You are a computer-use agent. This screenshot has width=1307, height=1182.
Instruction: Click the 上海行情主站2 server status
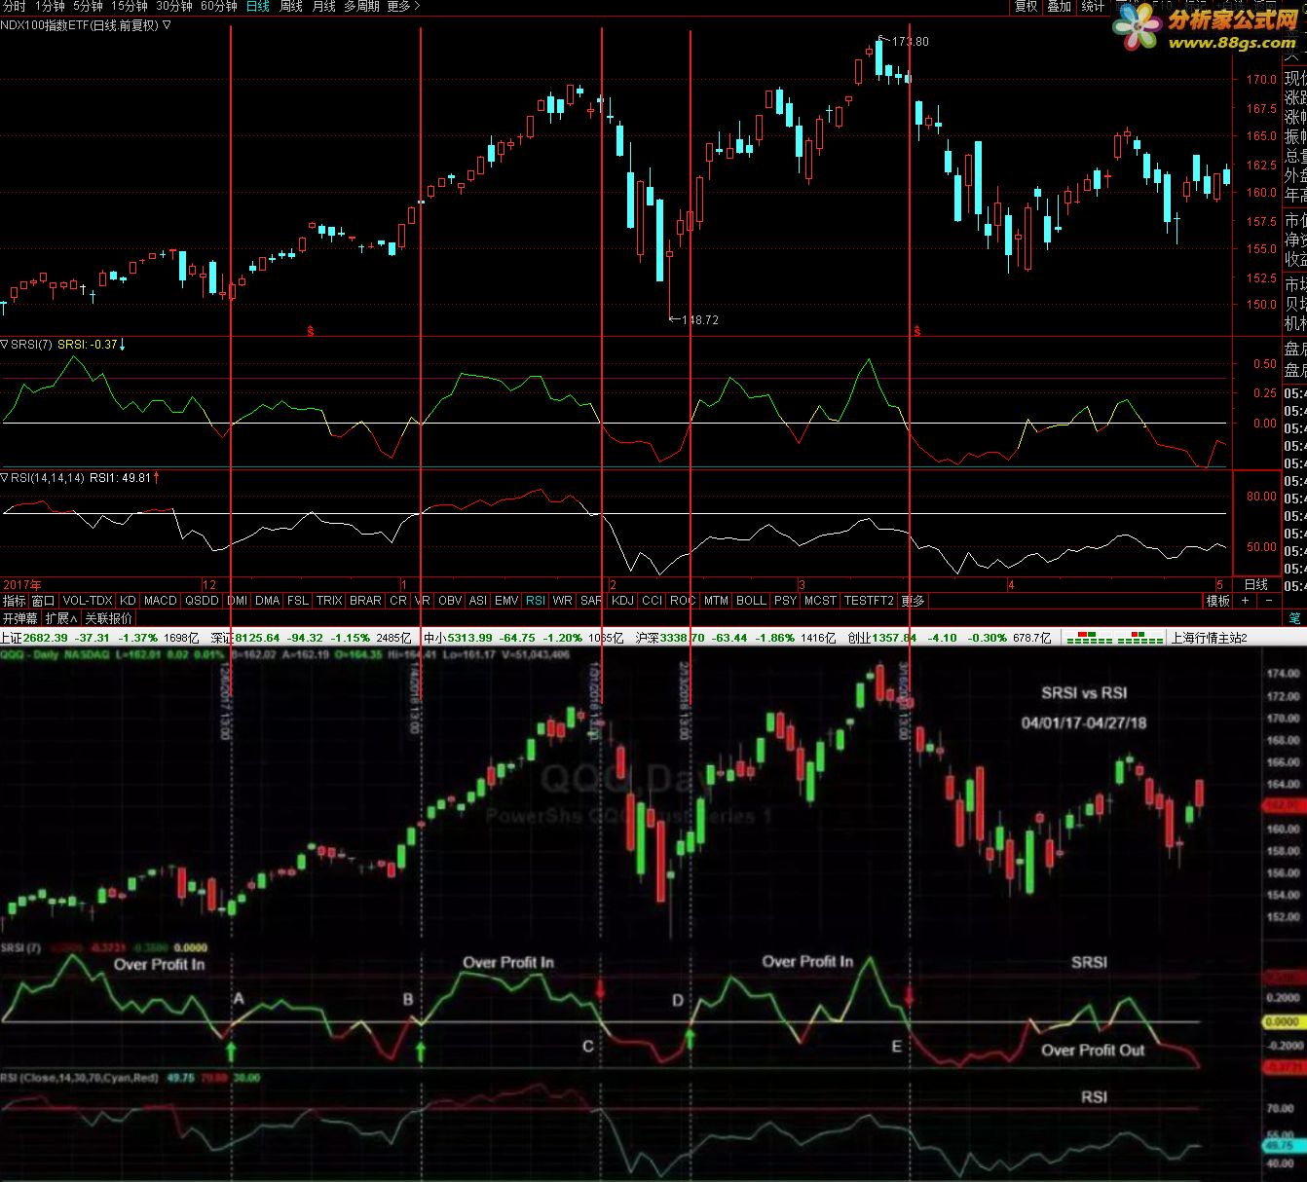[x=1209, y=638]
